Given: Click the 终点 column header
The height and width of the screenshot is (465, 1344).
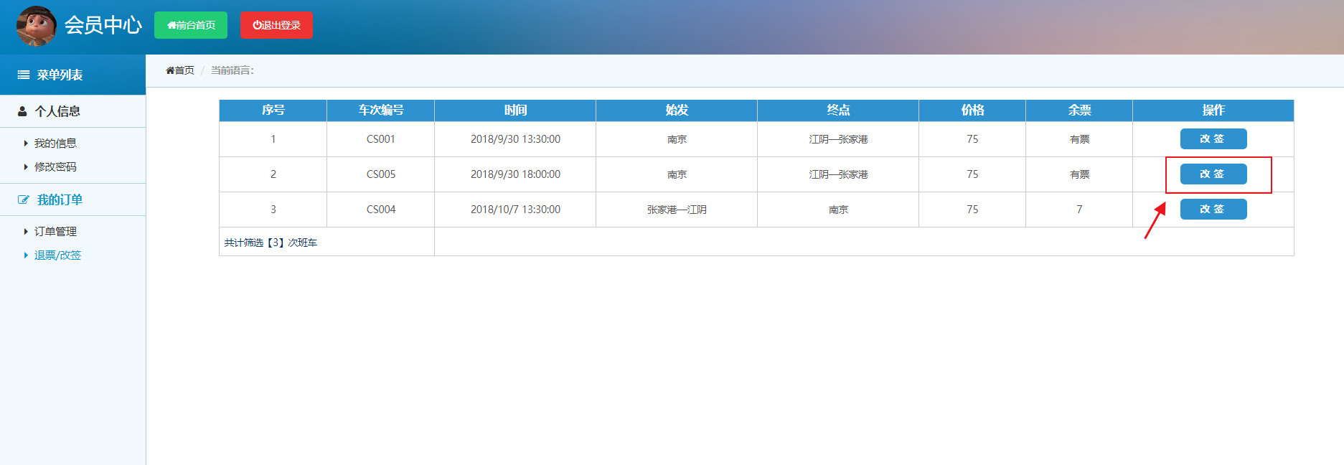Looking at the screenshot, I should 838,110.
